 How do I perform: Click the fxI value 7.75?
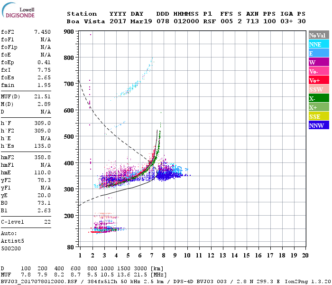click(x=44, y=70)
